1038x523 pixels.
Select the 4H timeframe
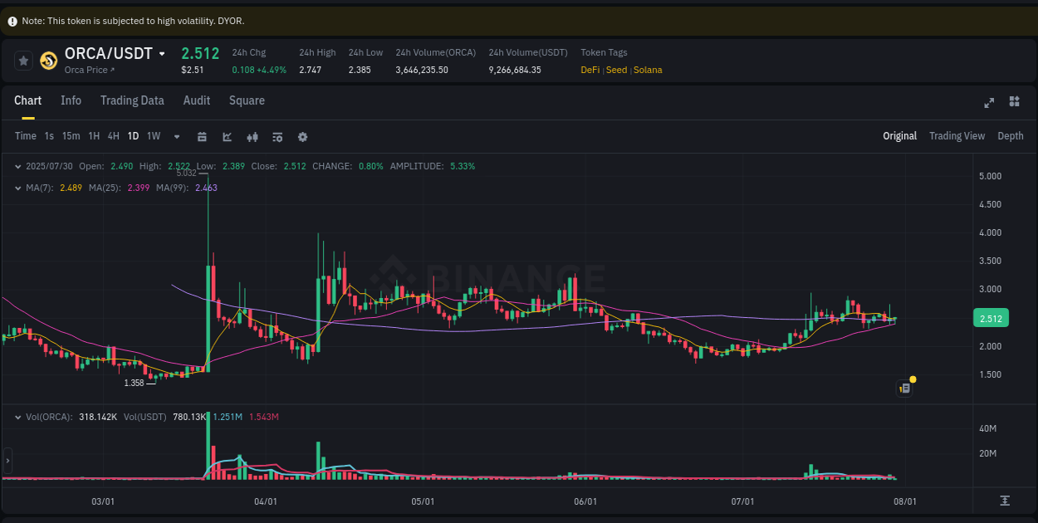click(113, 135)
